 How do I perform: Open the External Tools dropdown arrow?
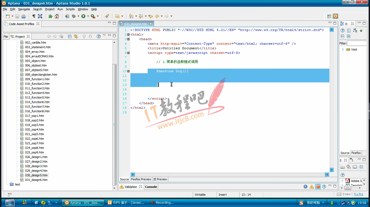98,16
